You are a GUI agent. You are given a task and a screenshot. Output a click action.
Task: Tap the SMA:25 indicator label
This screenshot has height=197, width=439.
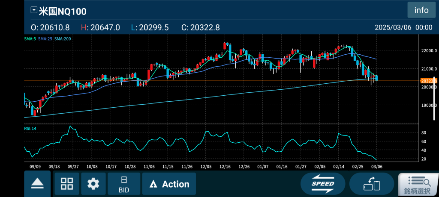coord(45,39)
